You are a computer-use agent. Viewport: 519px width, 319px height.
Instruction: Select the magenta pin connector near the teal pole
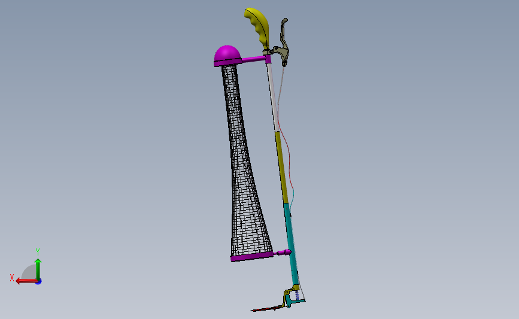pyautogui.click(x=283, y=253)
